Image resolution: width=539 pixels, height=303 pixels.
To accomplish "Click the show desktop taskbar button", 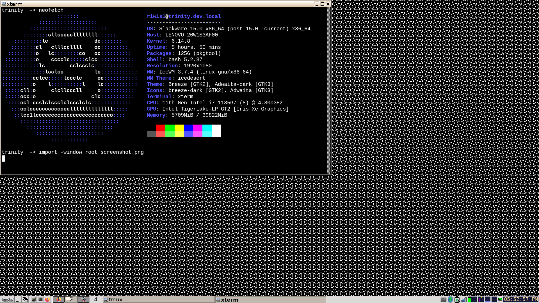I will click(17, 300).
